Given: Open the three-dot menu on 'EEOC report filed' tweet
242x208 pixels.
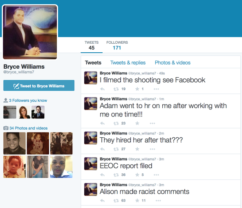Looking at the screenshot, I should tap(156, 175).
